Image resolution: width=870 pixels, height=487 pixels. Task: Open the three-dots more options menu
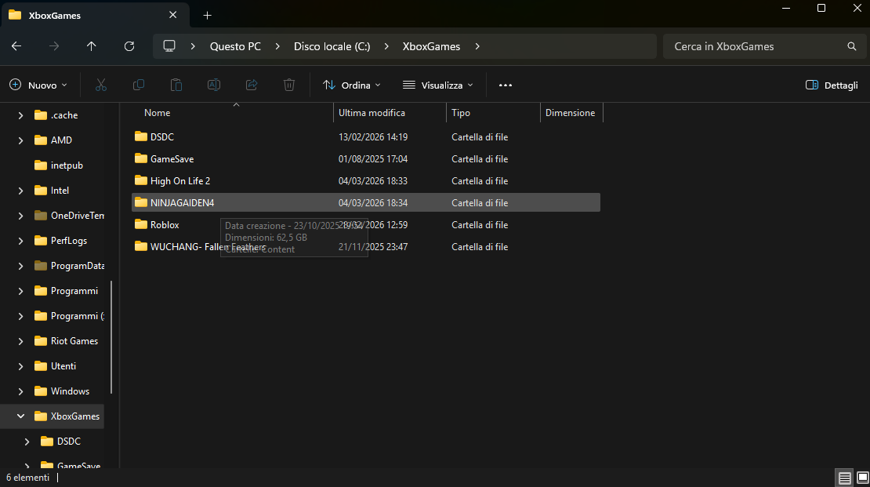pyautogui.click(x=505, y=85)
